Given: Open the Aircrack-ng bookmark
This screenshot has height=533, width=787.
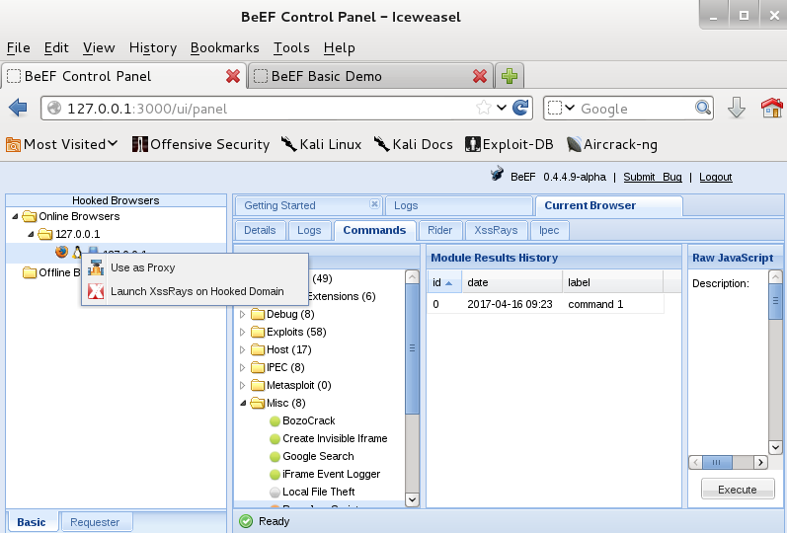Looking at the screenshot, I should [612, 144].
